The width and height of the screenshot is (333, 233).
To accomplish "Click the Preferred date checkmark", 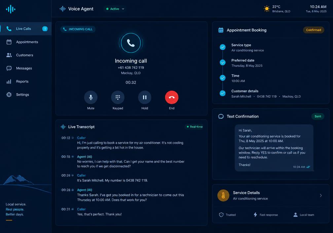I will (223, 63).
